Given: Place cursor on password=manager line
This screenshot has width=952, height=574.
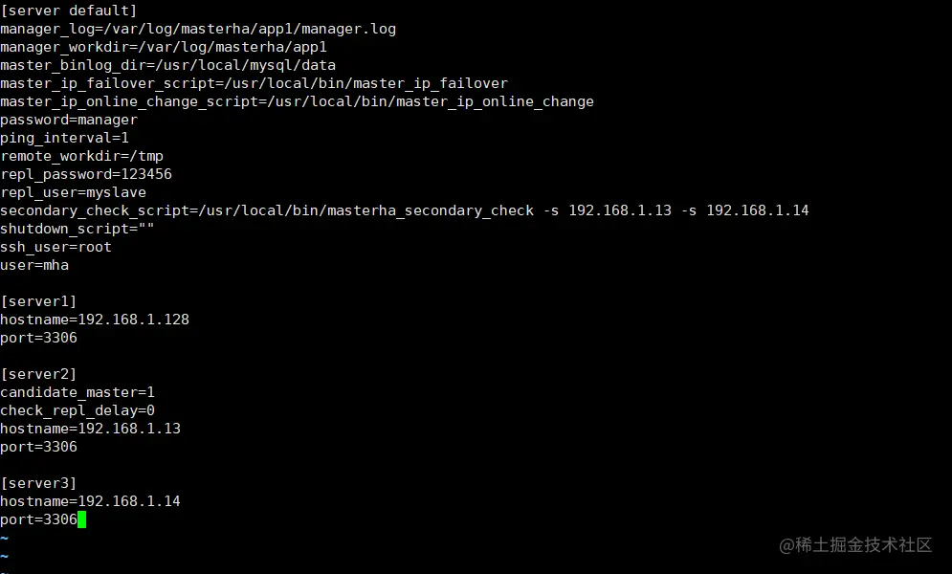Looking at the screenshot, I should click(69, 121).
